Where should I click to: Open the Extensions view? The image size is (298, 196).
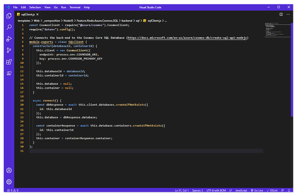[9, 62]
